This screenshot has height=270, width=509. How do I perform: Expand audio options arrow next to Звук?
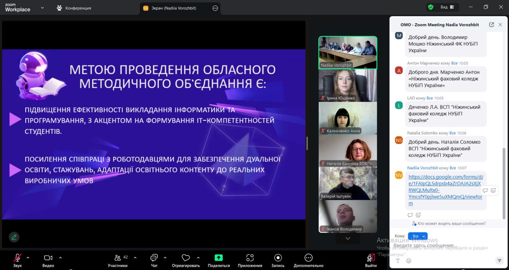click(x=28, y=258)
